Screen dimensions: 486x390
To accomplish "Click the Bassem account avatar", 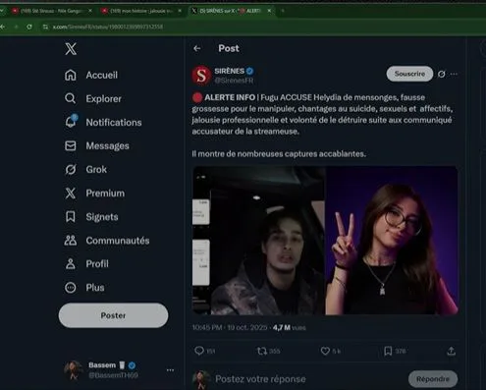I will 74,370.
